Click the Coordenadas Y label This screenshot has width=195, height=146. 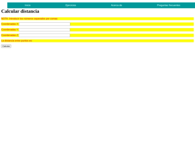pos(10,30)
